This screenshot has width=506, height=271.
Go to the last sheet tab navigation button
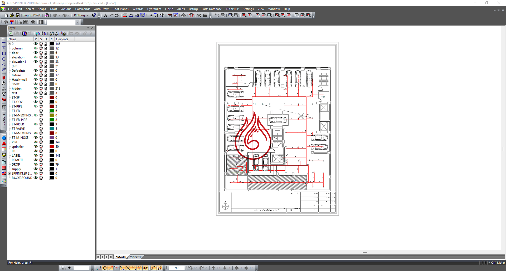point(111,257)
